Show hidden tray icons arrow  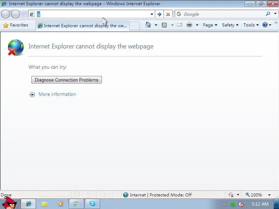tap(224, 204)
